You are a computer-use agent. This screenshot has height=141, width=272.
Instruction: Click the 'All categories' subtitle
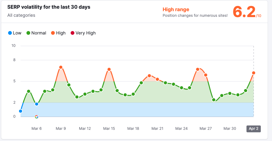[21, 15]
